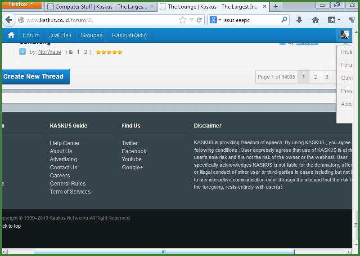Open the Firefox menu button
Image resolution: width=360 pixels, height=256 pixels.
[x=22, y=4]
